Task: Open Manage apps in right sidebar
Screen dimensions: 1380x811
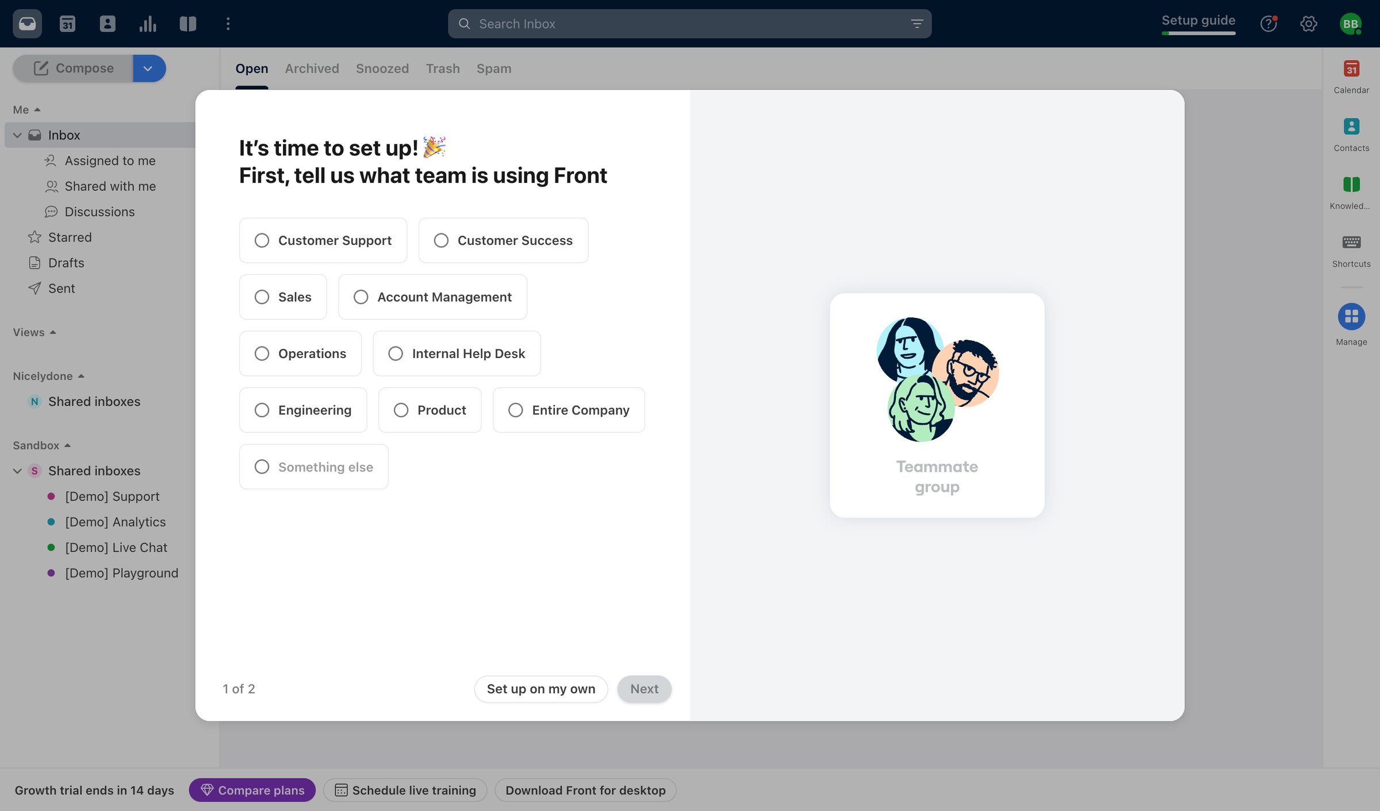Action: (1351, 325)
